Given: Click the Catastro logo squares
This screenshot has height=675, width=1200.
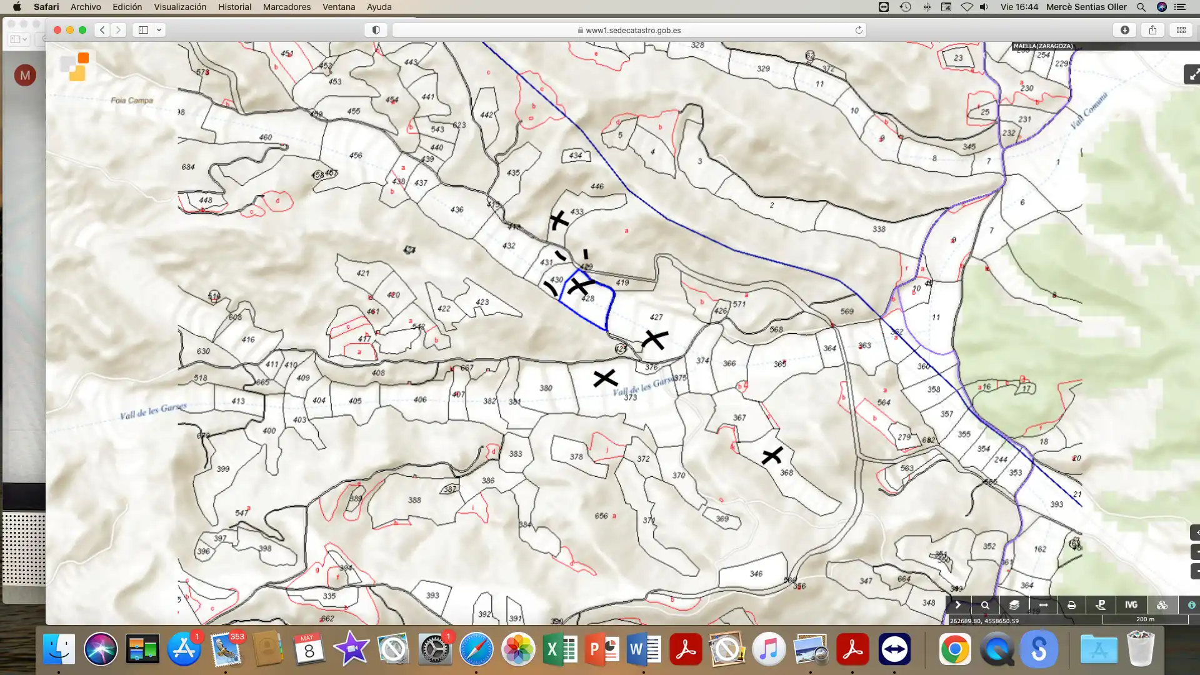Looking at the screenshot, I should [x=75, y=66].
